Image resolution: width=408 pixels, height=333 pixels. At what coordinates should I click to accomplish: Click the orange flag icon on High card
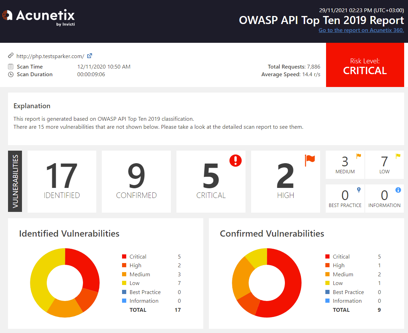click(310, 160)
